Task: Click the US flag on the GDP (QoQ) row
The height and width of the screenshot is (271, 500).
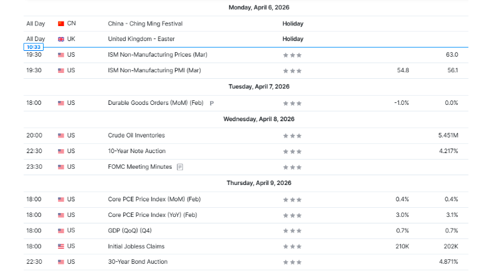Action: [61, 231]
